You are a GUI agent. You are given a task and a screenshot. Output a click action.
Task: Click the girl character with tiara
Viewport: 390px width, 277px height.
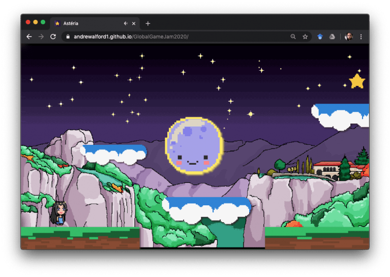coord(59,213)
